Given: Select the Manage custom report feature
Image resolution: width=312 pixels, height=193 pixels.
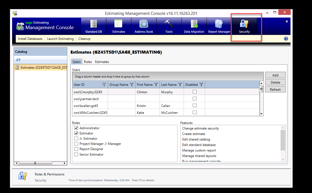Looking at the screenshot, I should point(199,150).
